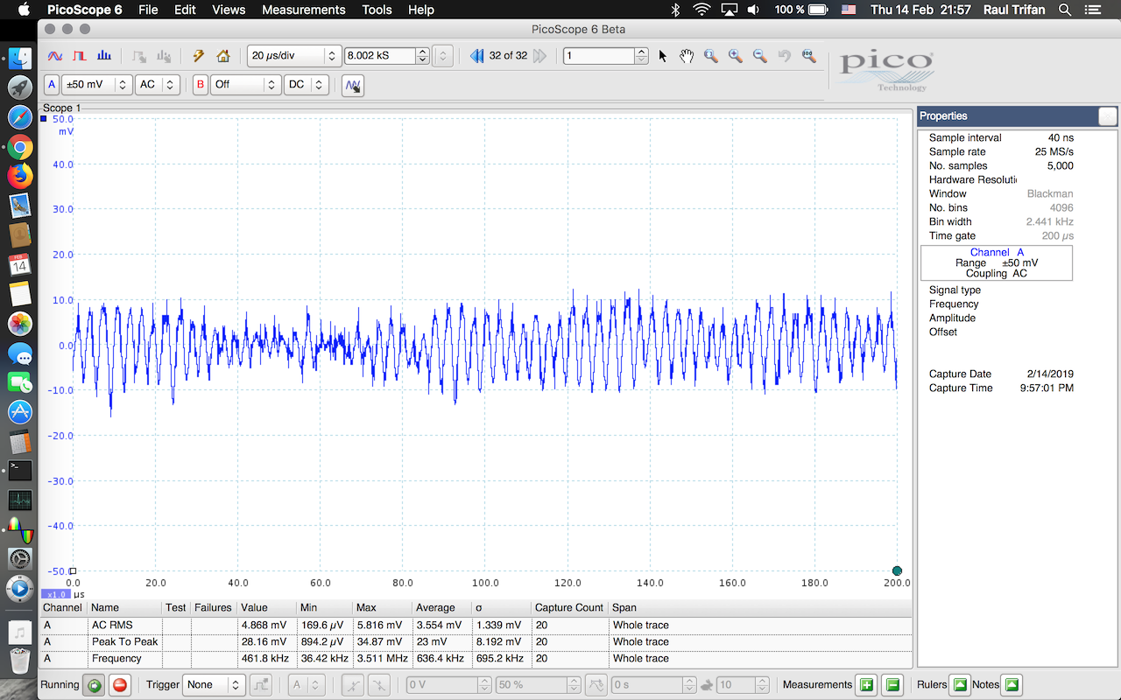The image size is (1121, 700).
Task: Open the timebase 20 µs/div dropdown
Action: pos(294,56)
